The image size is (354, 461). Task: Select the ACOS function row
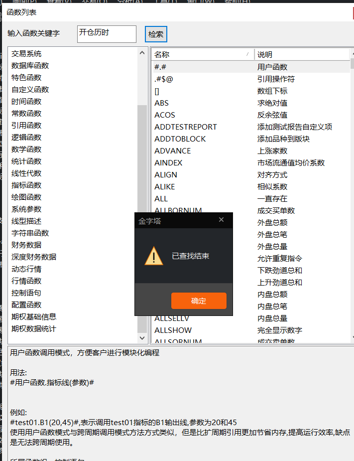click(251, 115)
